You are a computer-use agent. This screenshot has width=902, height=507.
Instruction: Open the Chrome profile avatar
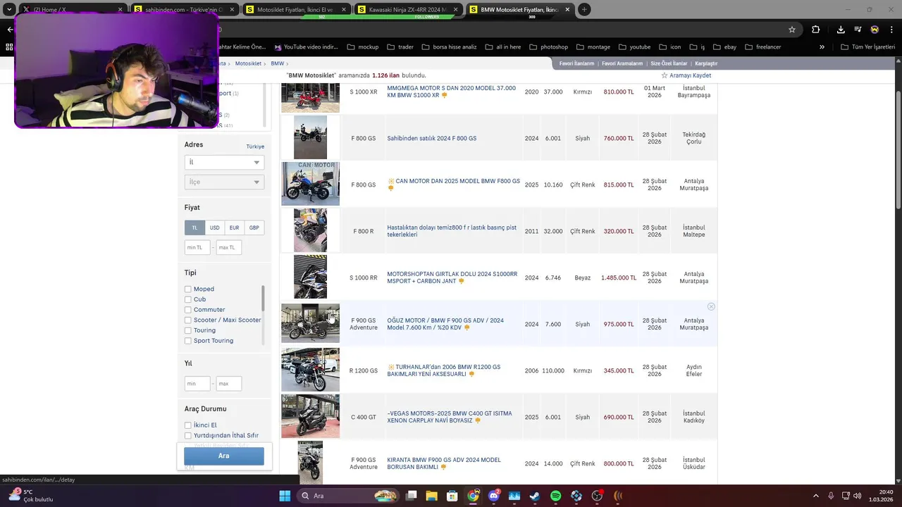point(875,30)
